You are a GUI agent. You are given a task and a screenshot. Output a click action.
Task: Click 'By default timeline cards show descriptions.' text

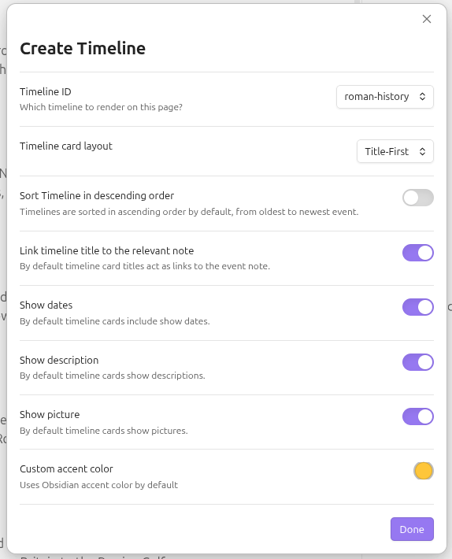(113, 376)
